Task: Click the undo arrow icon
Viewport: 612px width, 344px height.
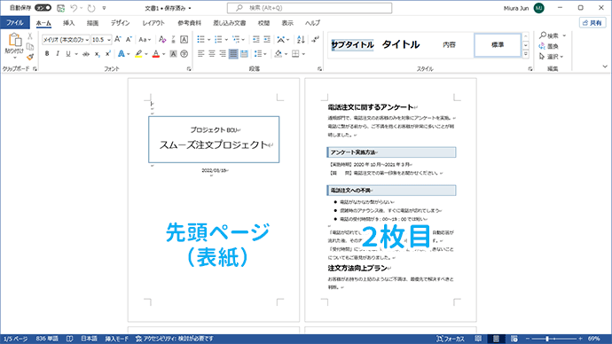Action: [74, 8]
